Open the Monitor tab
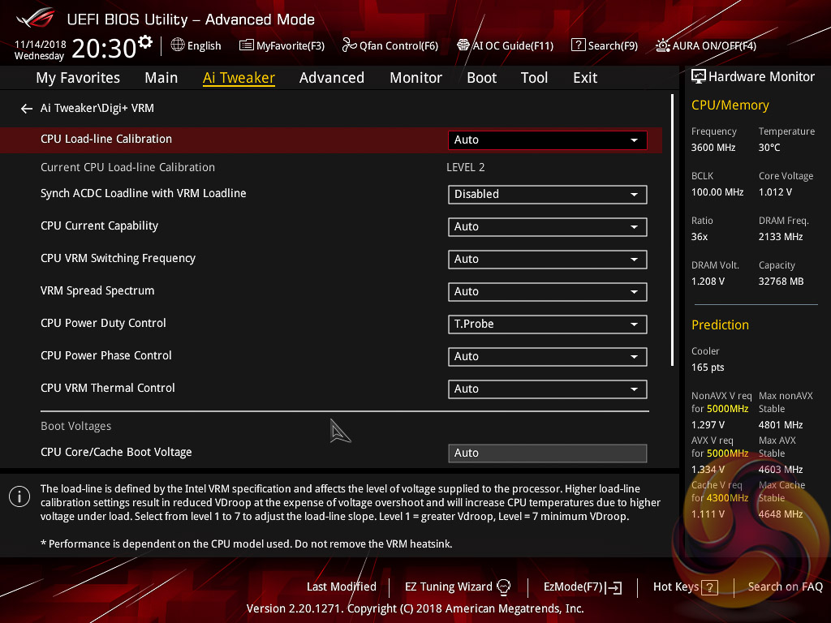 [415, 78]
